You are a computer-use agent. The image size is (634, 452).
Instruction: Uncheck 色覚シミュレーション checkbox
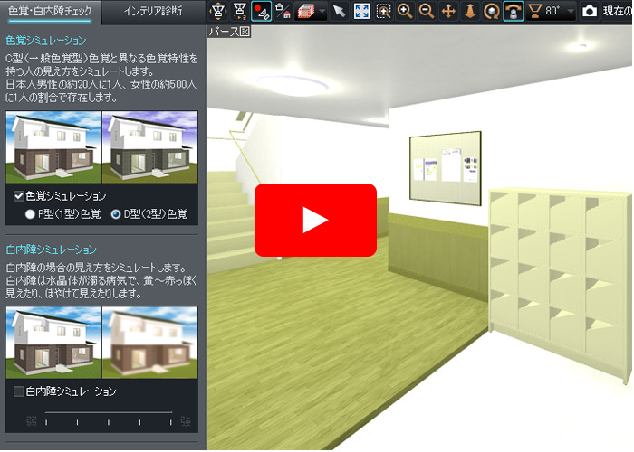(19, 196)
